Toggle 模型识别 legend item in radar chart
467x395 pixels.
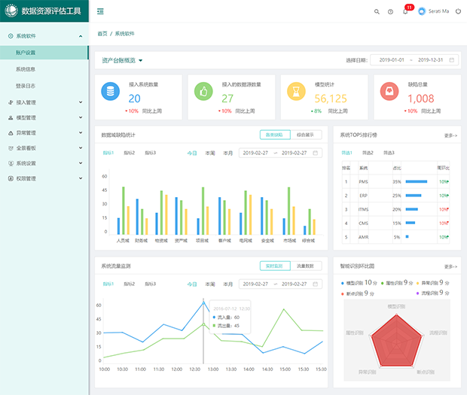coord(359,283)
